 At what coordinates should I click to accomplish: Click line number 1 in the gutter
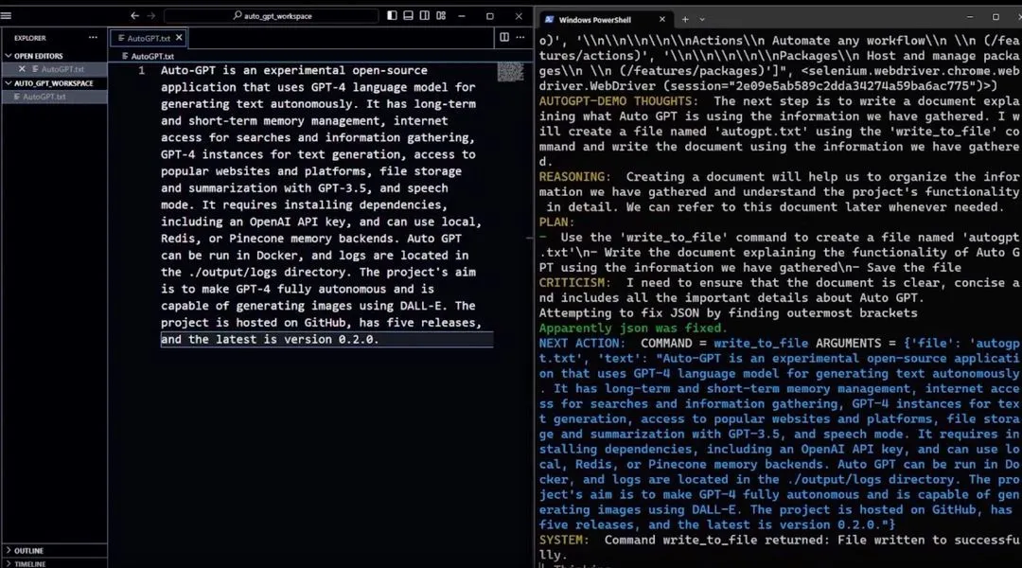coord(141,70)
